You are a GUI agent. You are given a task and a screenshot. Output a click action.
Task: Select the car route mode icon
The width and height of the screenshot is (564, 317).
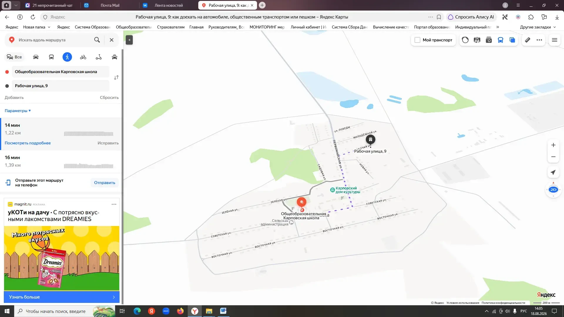[x=36, y=57]
